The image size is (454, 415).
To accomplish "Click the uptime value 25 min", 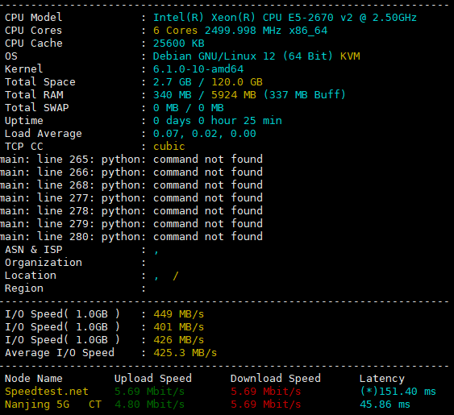I will click(263, 121).
